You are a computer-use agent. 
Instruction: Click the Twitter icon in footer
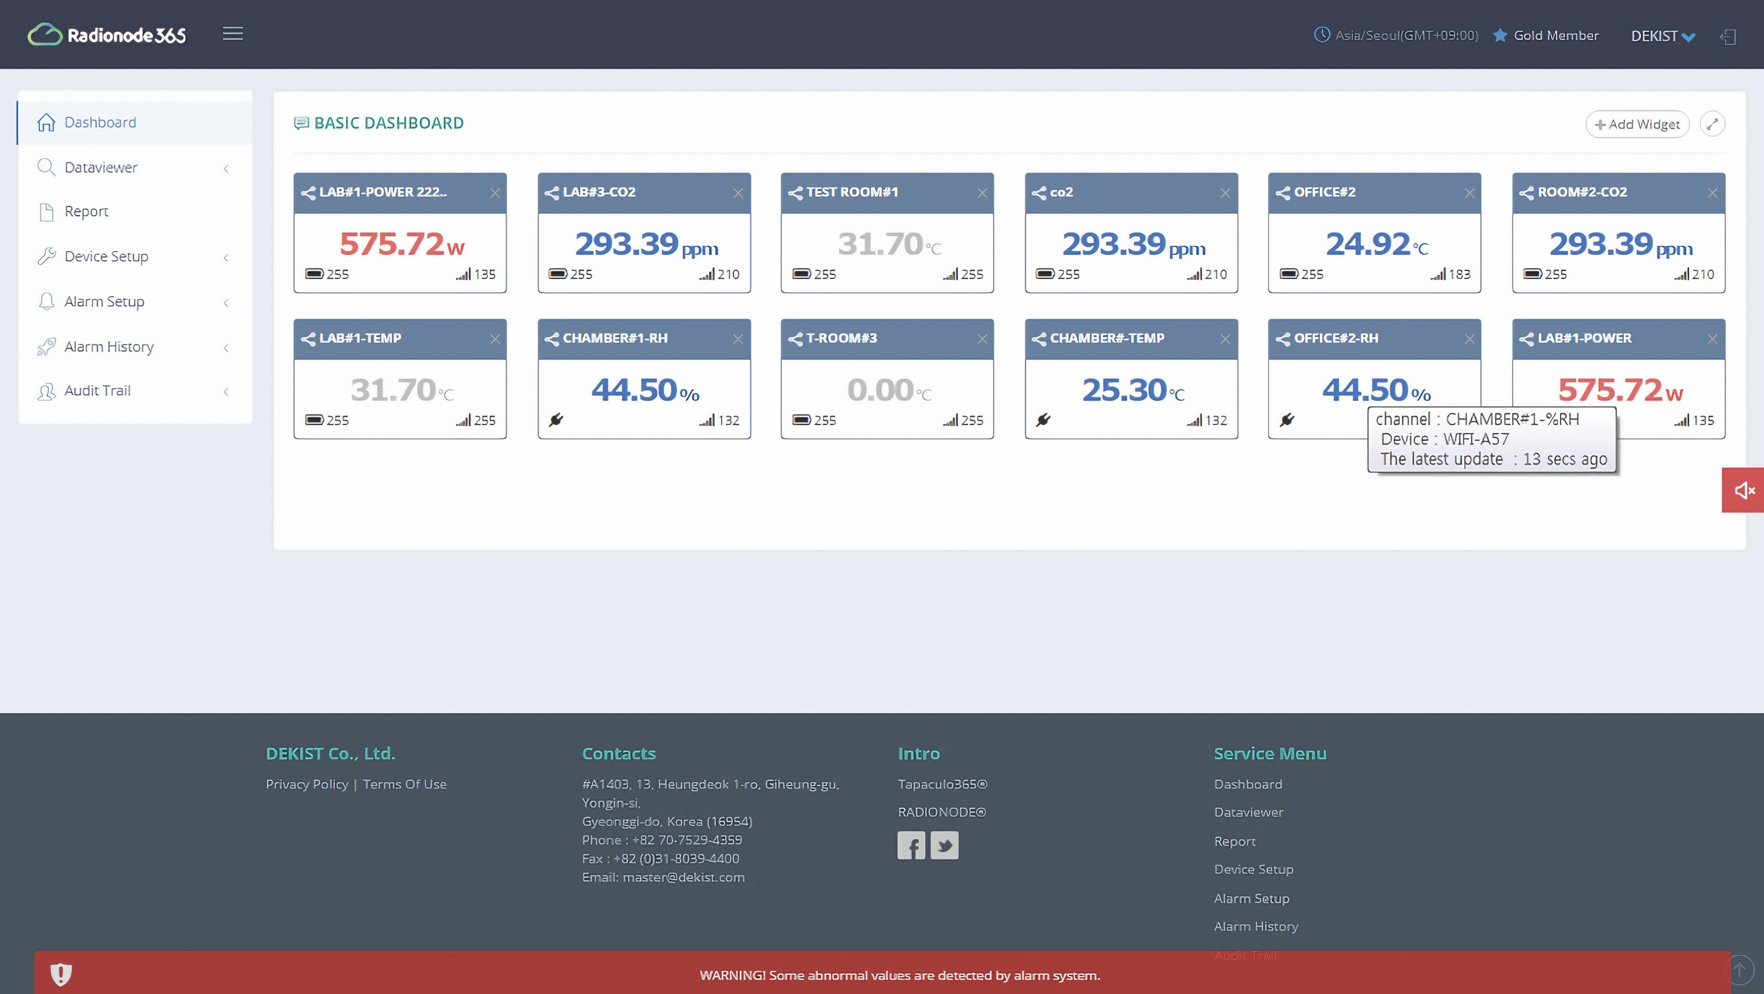click(944, 845)
